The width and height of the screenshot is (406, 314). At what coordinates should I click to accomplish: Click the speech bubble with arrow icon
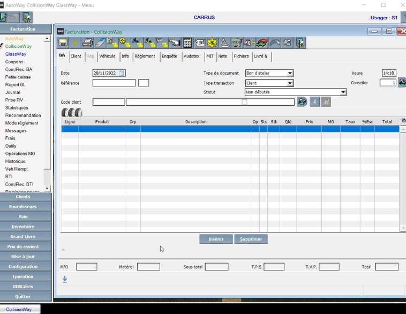point(162,42)
